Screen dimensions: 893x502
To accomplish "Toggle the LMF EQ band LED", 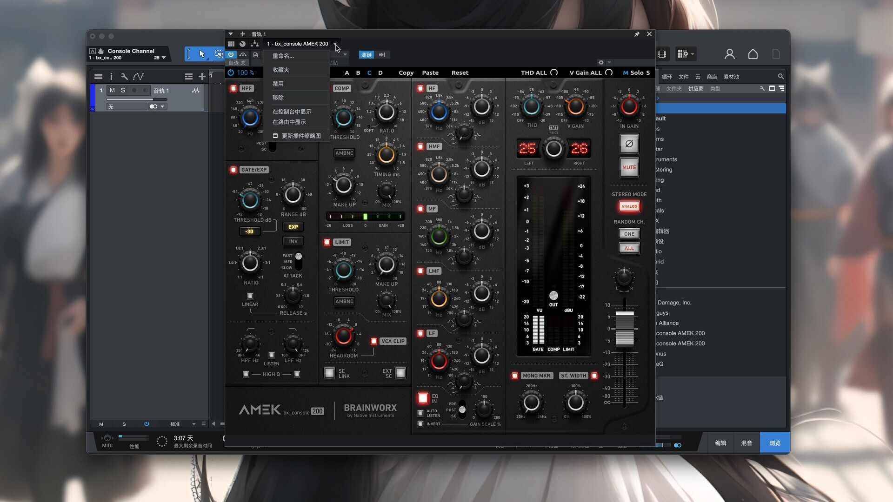I will click(x=420, y=271).
